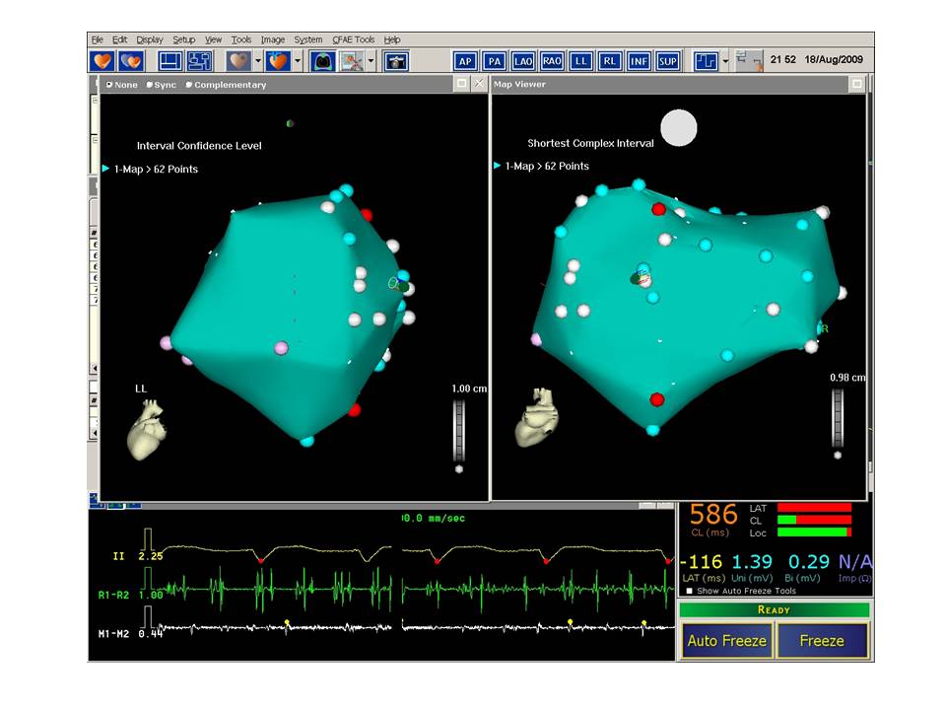The image size is (946, 710).
Task: Open dropdown arrow beside waveform toolbar icon
Action: tap(725, 61)
